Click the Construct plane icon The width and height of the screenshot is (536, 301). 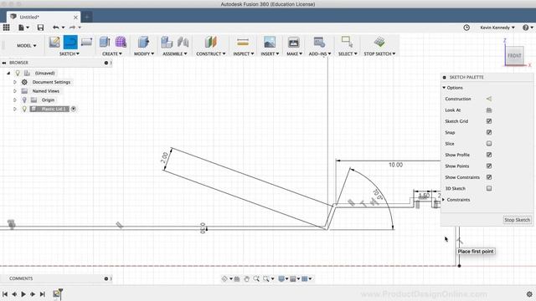tap(211, 42)
